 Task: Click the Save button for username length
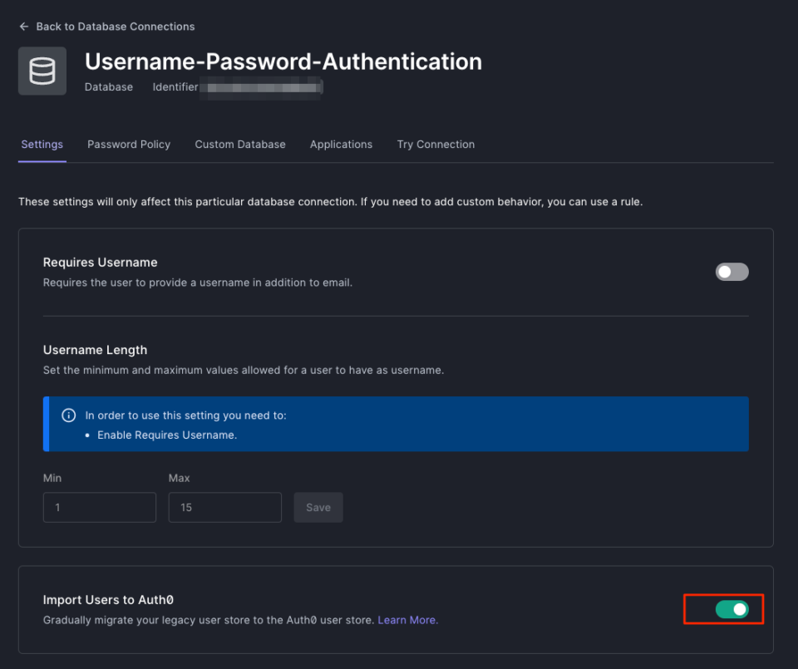[318, 507]
